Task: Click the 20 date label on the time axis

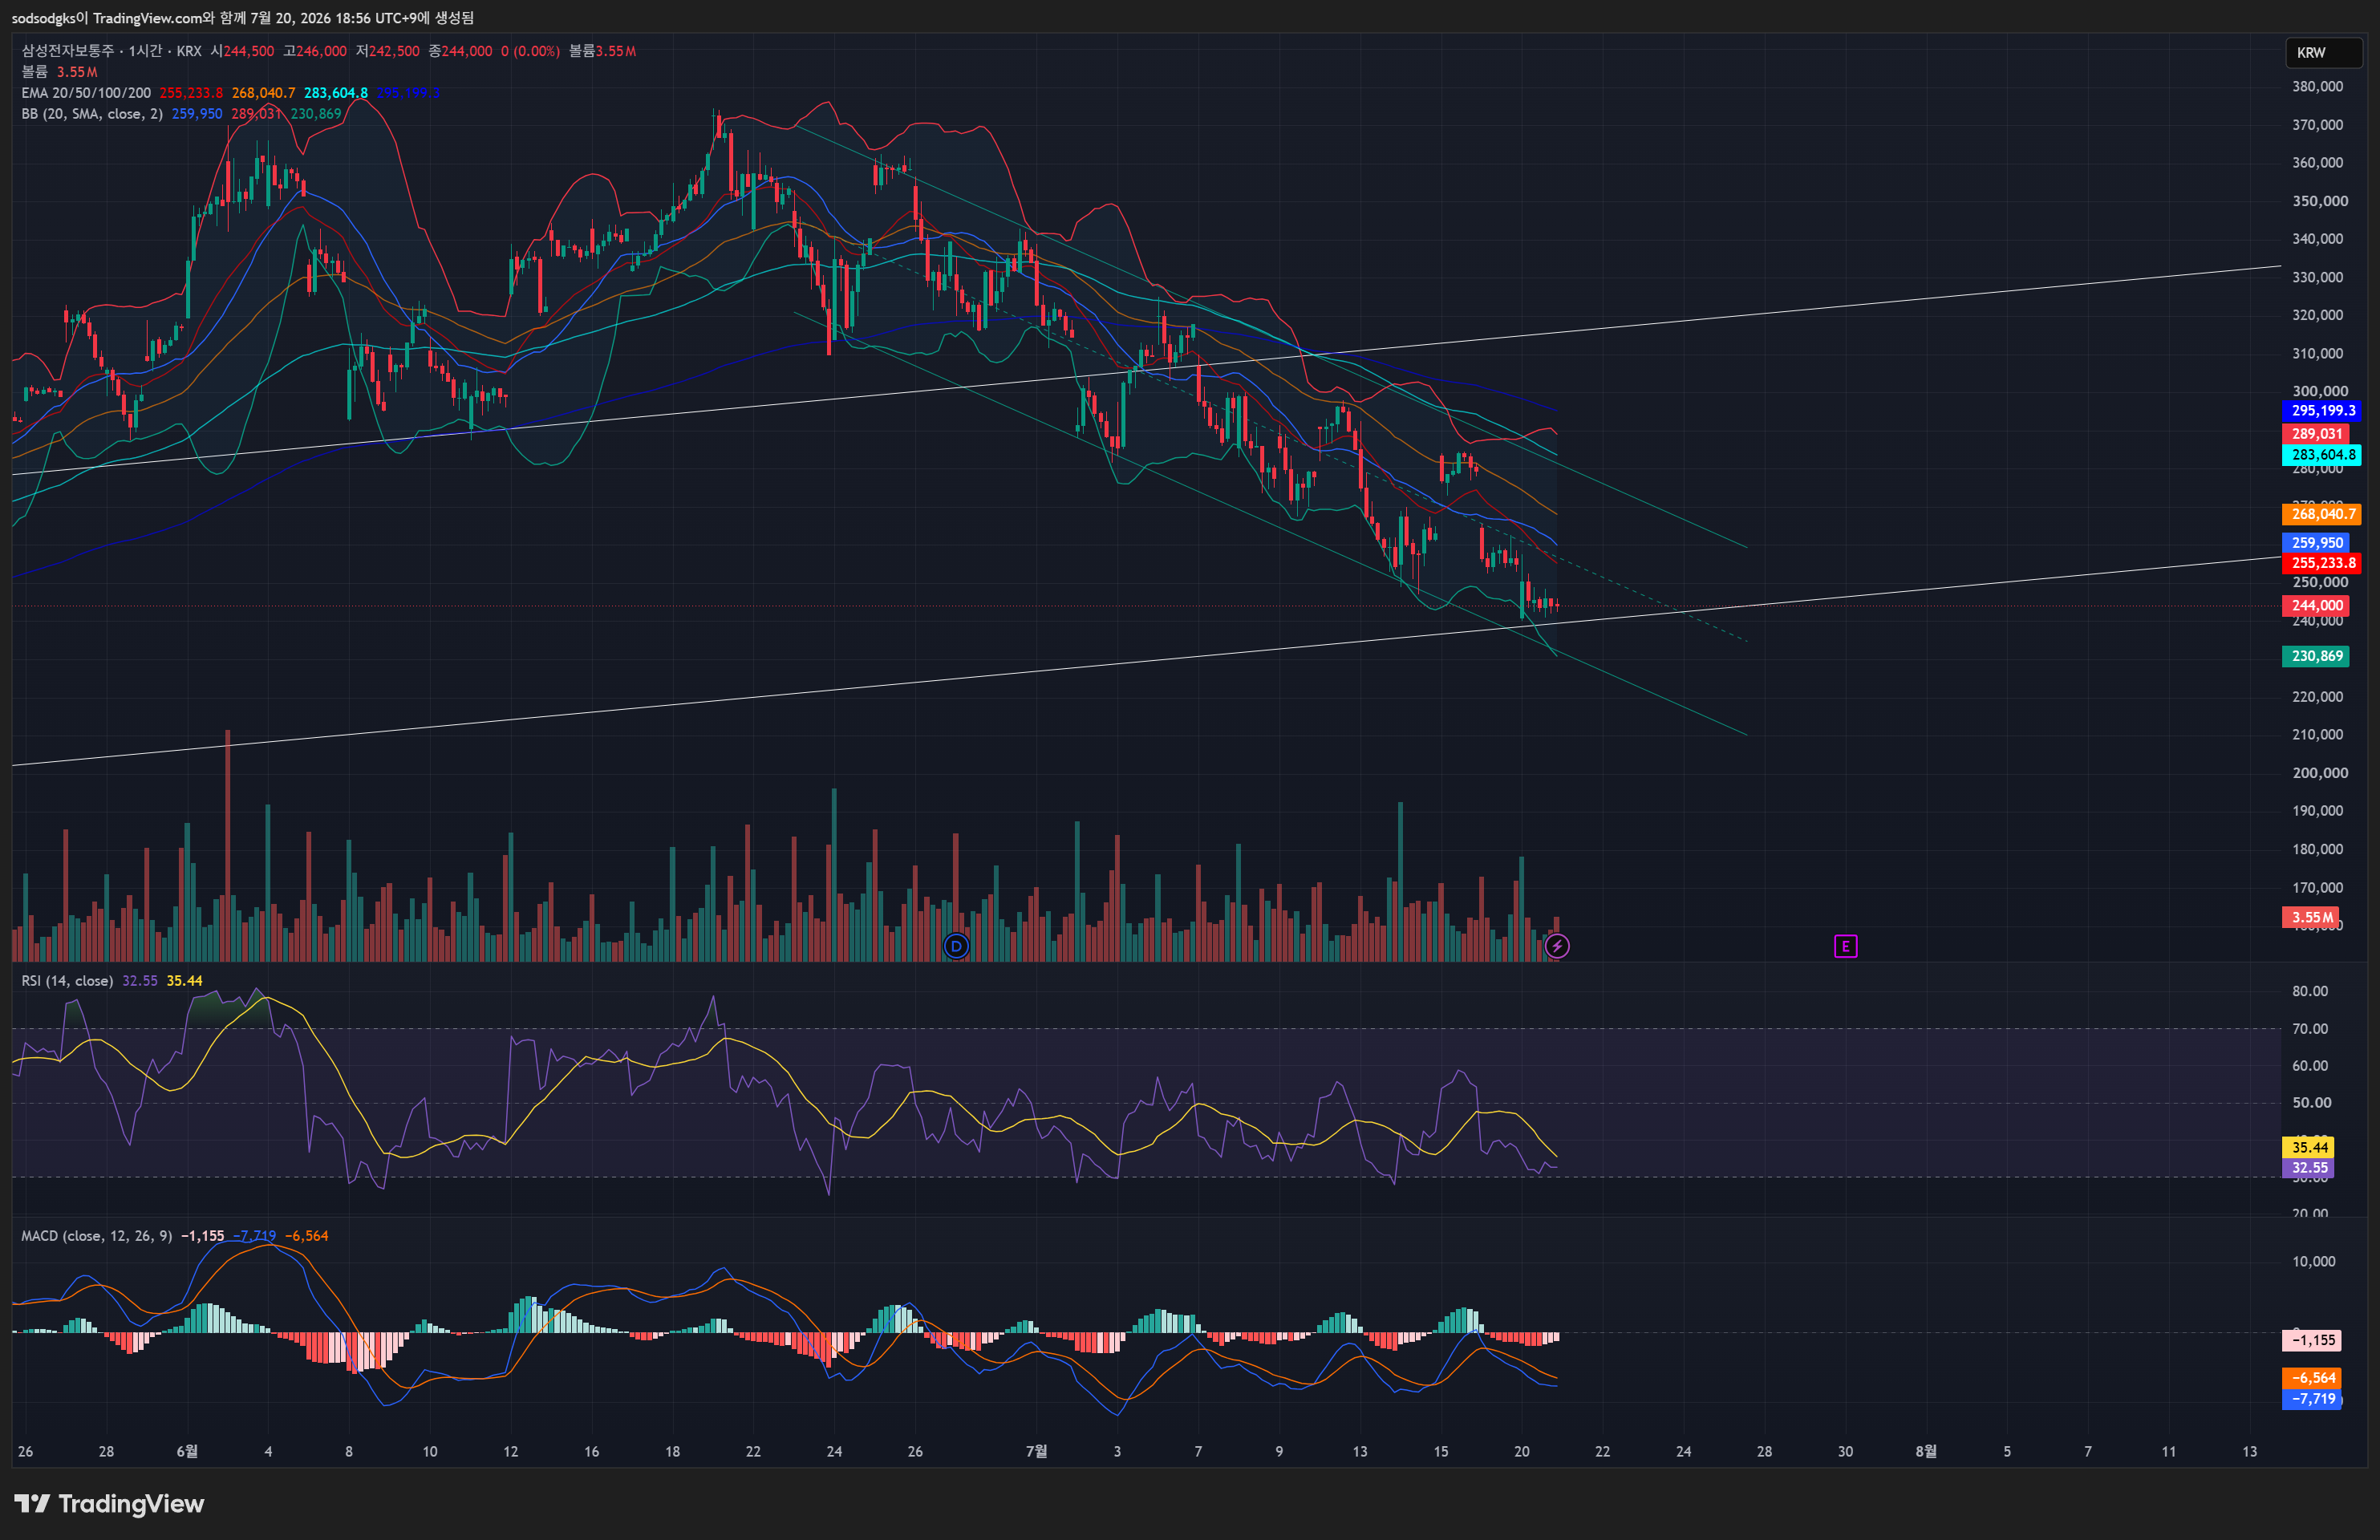Action: [1522, 1451]
